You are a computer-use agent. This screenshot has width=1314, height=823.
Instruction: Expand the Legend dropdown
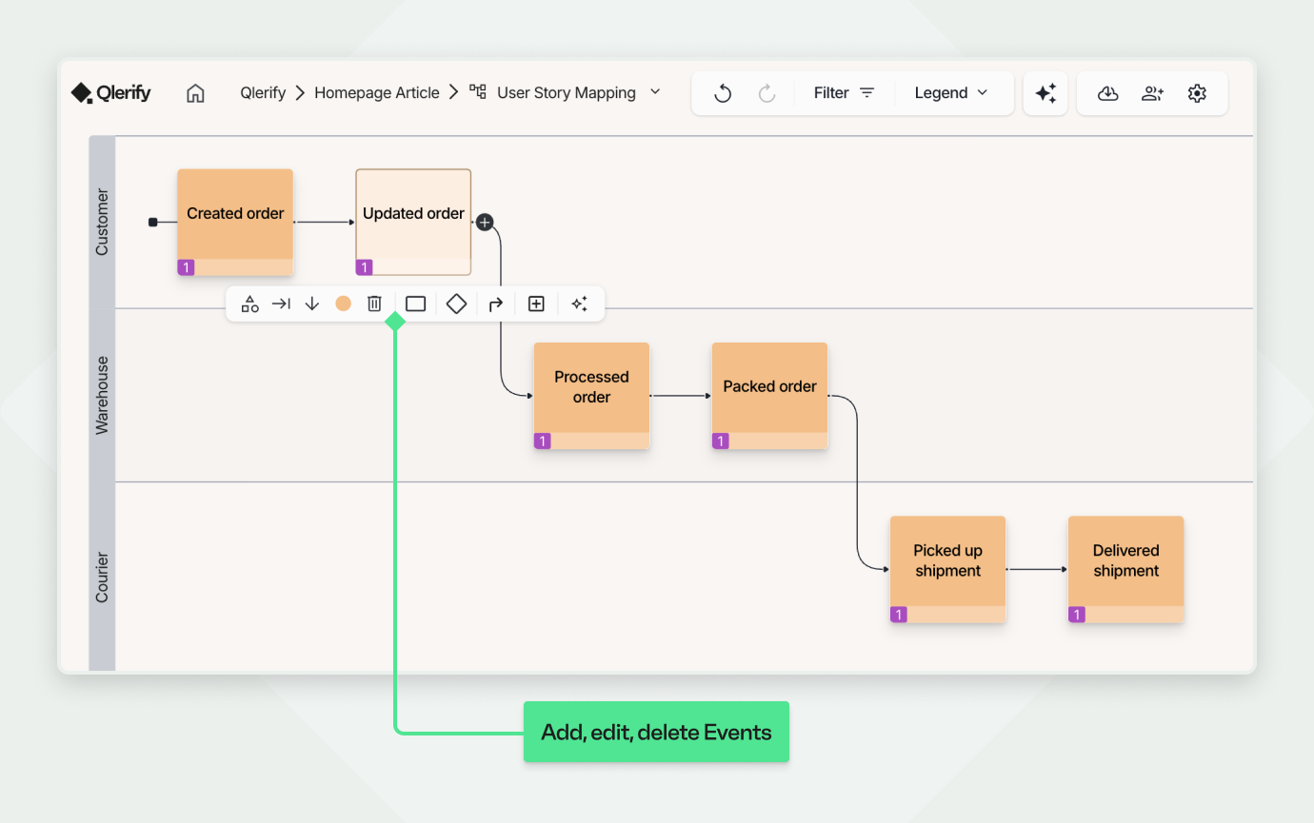coord(951,93)
